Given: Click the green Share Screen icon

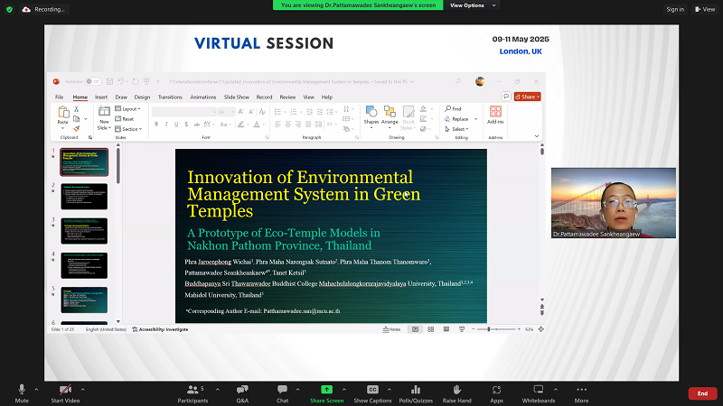Looking at the screenshot, I should pyautogui.click(x=326, y=389).
